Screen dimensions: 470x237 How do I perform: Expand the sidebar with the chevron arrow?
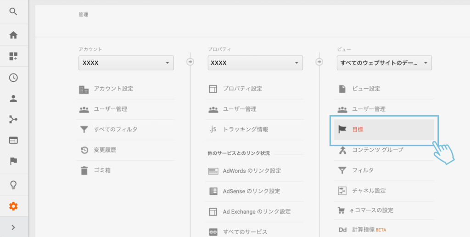13,227
